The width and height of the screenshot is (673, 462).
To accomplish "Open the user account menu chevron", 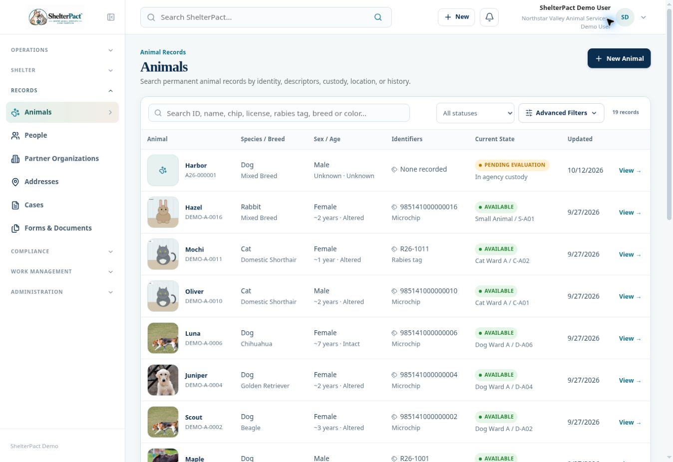I will tap(644, 17).
